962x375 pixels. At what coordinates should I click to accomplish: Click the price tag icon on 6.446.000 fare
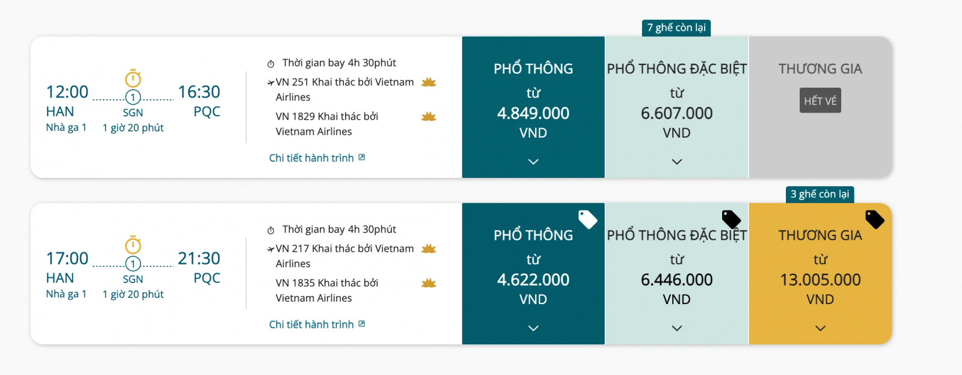tap(731, 219)
